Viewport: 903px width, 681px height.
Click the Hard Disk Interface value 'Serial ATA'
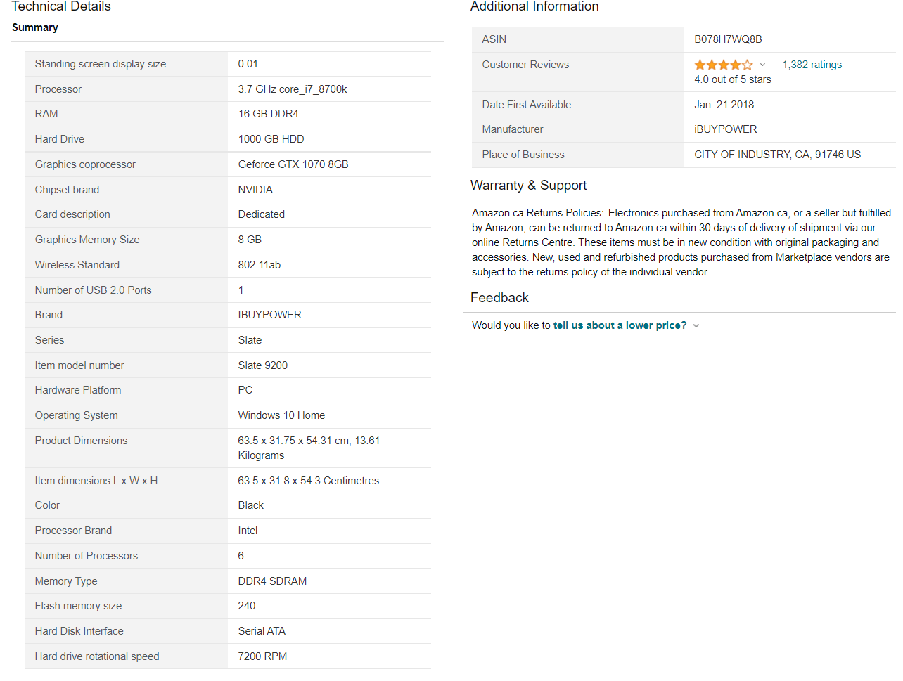click(x=262, y=631)
